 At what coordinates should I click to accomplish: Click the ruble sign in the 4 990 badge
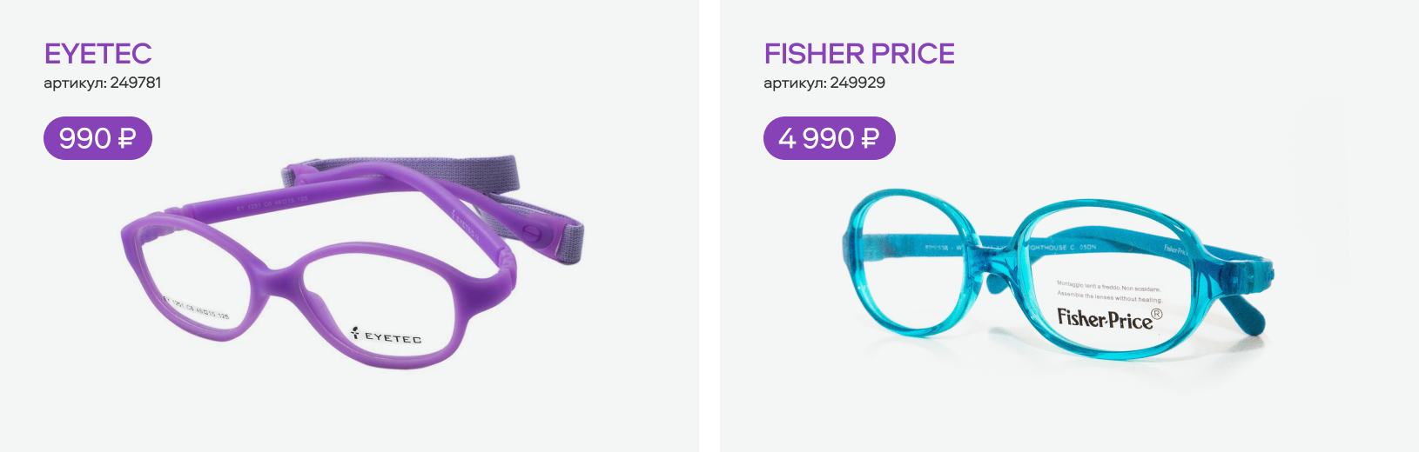click(x=870, y=138)
